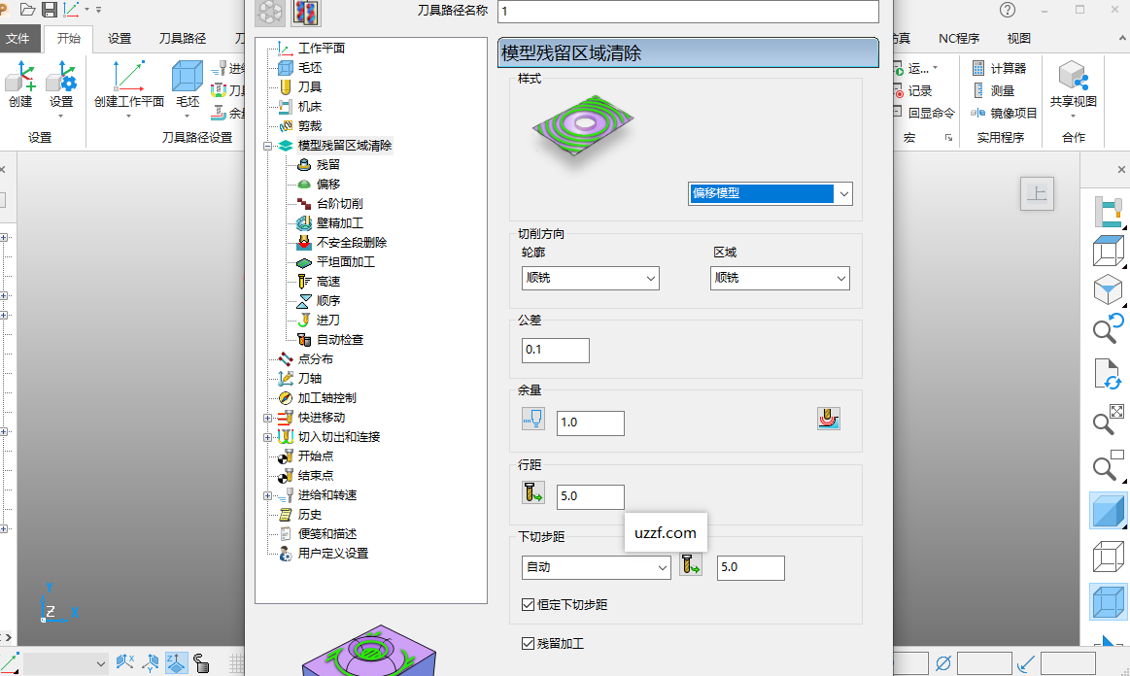Switch to the 视图 tab

coord(1018,38)
